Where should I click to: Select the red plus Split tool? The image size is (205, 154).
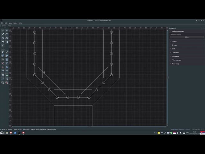(3, 67)
